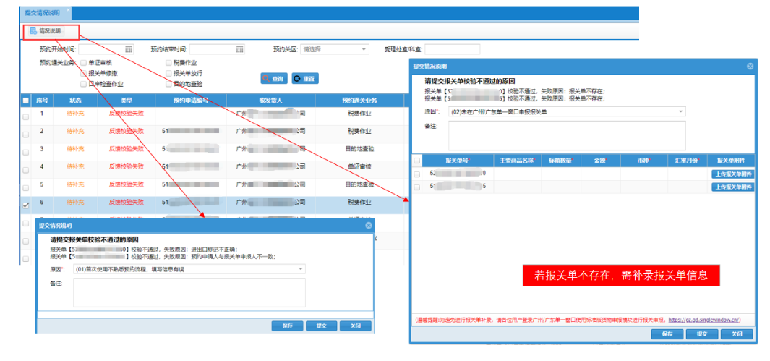Screen dimensions: 770x361
Task: Check the box for row 5
Action: [x=25, y=187]
